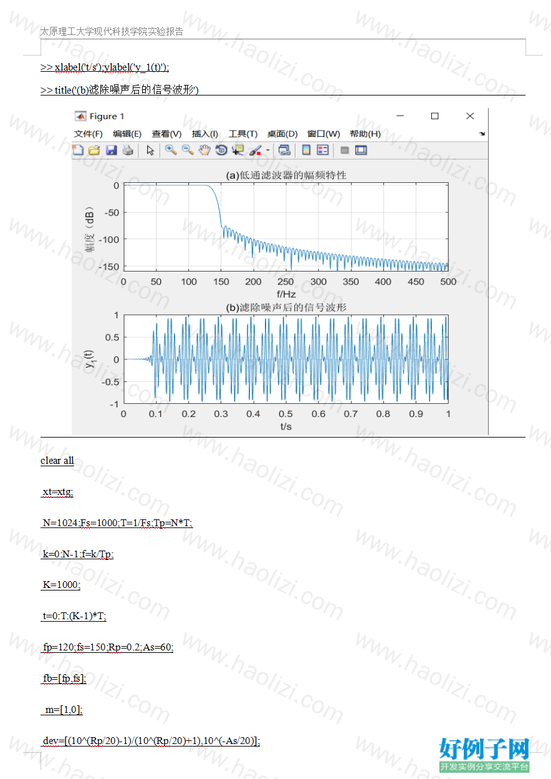551x779 pixels.
Task: Select the Pan hand tool
Action: tap(204, 150)
